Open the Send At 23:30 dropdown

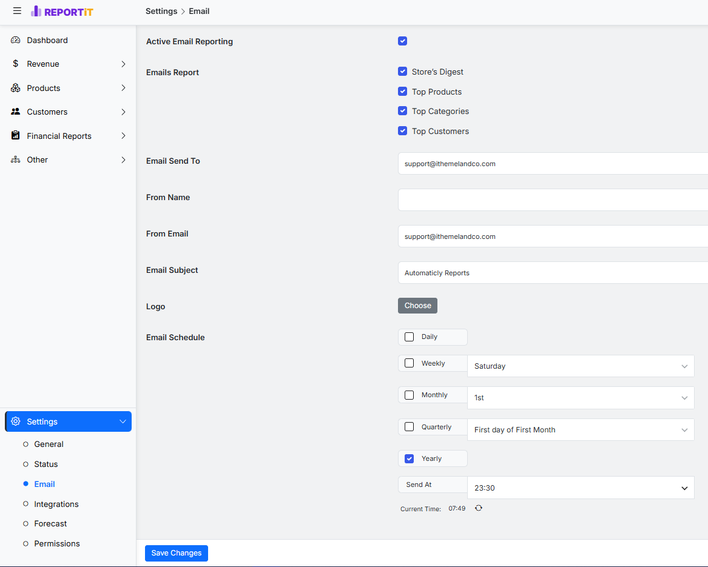(581, 488)
